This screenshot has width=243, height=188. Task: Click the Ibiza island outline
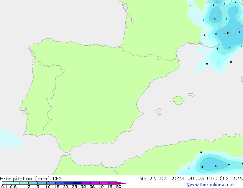[x=159, y=110]
